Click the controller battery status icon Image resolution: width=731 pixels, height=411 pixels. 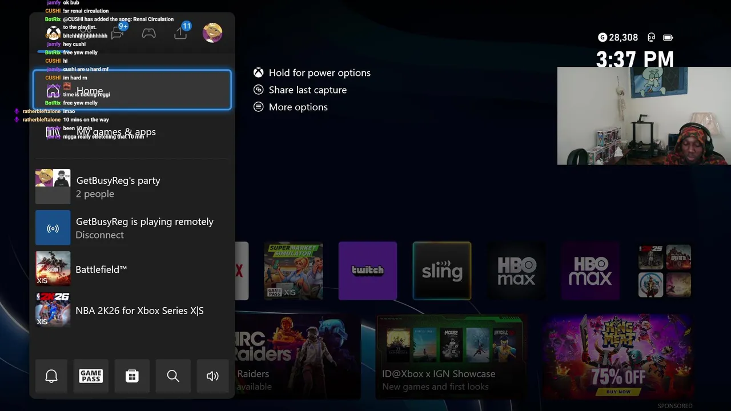click(x=668, y=38)
